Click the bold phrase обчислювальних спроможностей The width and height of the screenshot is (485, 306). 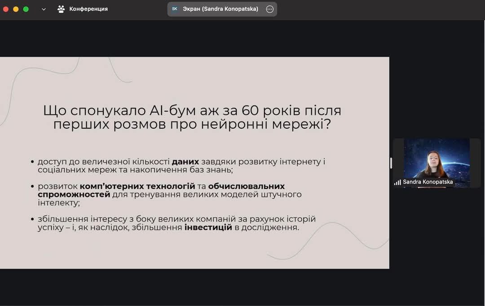pos(161,190)
